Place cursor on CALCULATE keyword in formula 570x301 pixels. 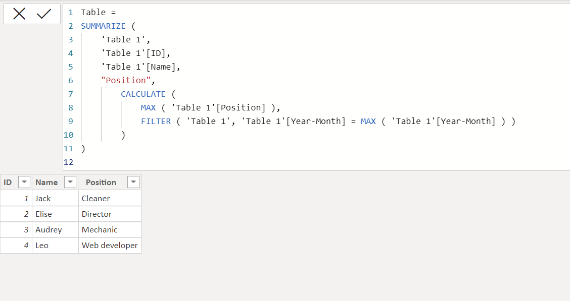coord(143,94)
